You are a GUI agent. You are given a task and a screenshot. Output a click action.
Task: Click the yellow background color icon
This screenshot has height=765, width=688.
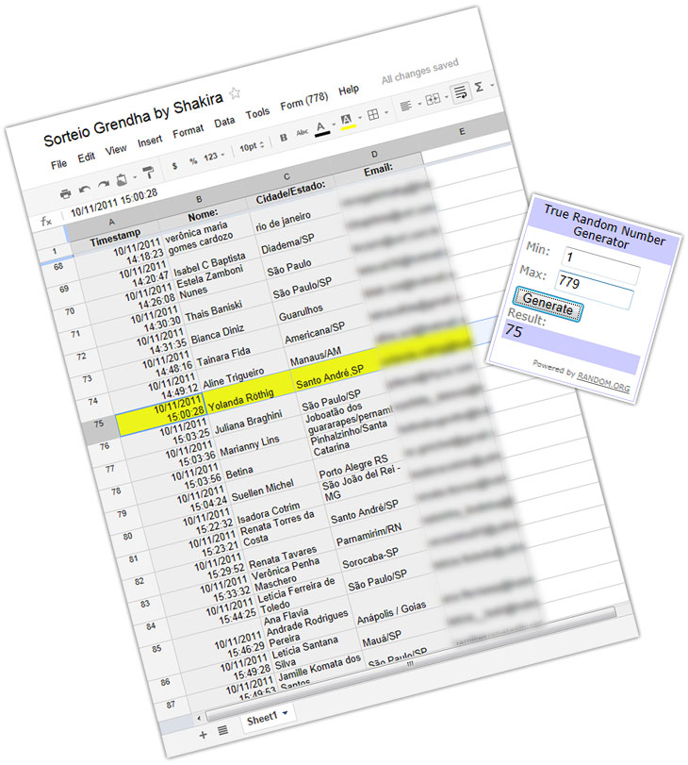(x=347, y=122)
